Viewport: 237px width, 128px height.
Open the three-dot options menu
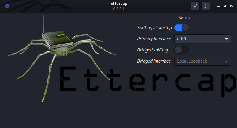(x=206, y=6)
